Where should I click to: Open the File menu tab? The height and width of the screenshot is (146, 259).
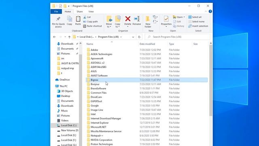tap(56, 11)
